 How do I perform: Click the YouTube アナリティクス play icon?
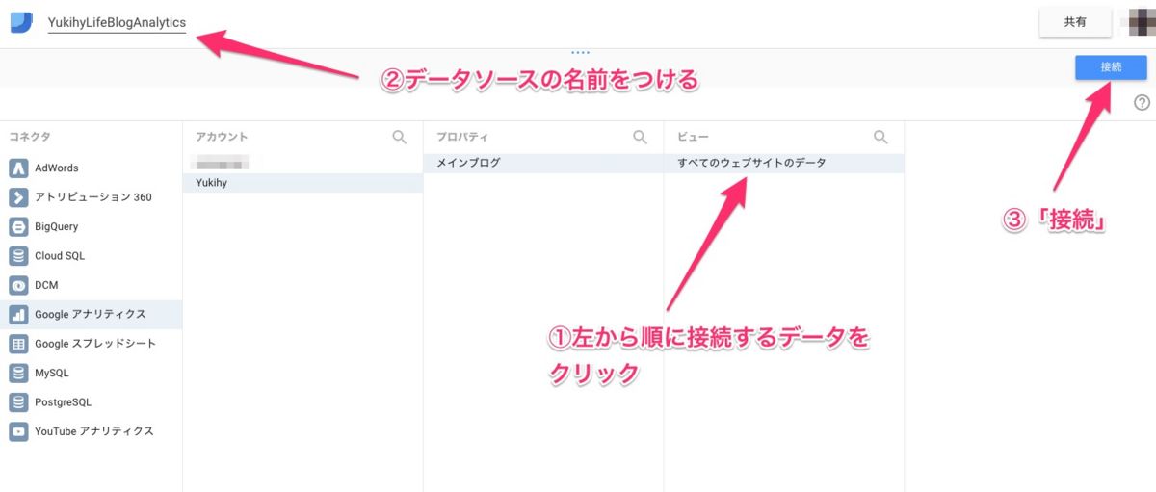[x=18, y=431]
